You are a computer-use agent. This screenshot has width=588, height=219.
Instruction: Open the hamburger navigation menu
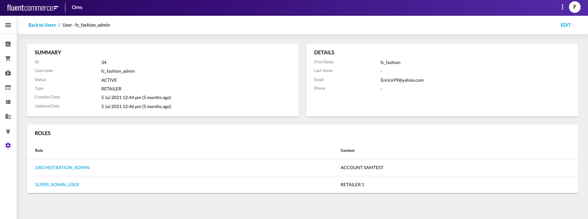pos(8,25)
